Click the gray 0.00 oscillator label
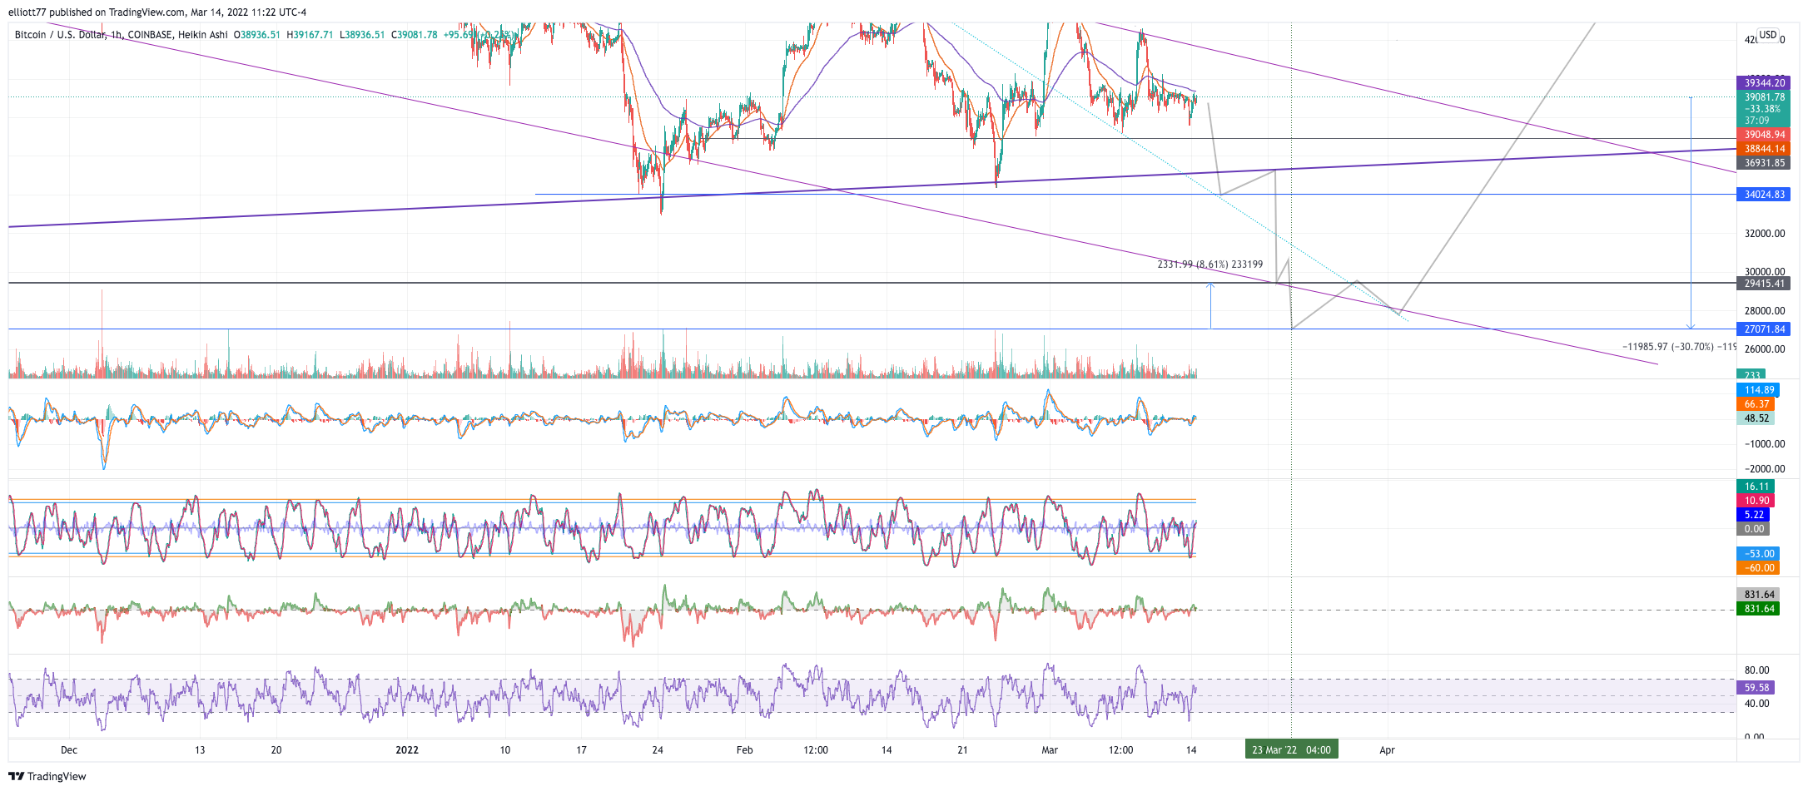 click(x=1753, y=529)
